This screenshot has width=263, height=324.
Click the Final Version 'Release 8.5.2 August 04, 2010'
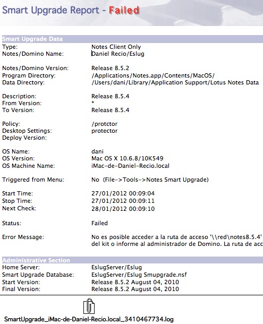click(135, 289)
